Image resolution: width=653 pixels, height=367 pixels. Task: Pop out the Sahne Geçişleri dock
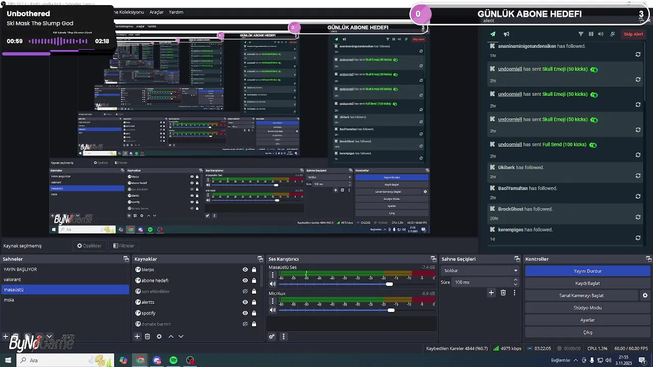click(x=517, y=259)
